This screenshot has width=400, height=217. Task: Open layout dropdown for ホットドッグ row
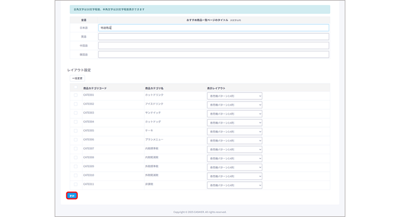point(234,123)
